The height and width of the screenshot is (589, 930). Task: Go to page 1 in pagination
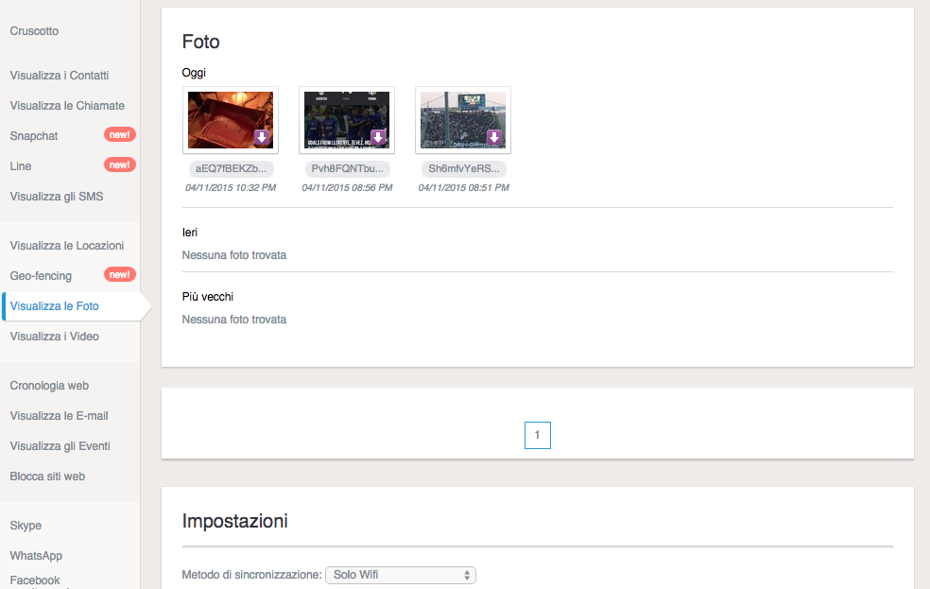point(537,435)
